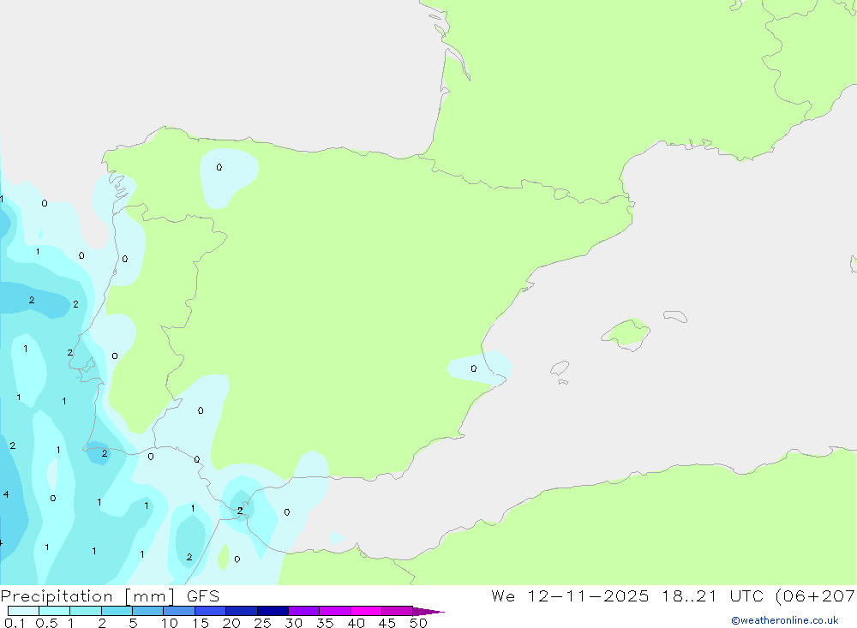Click the legend label 45
Viewport: 857px width, 628px height.
pos(387,623)
